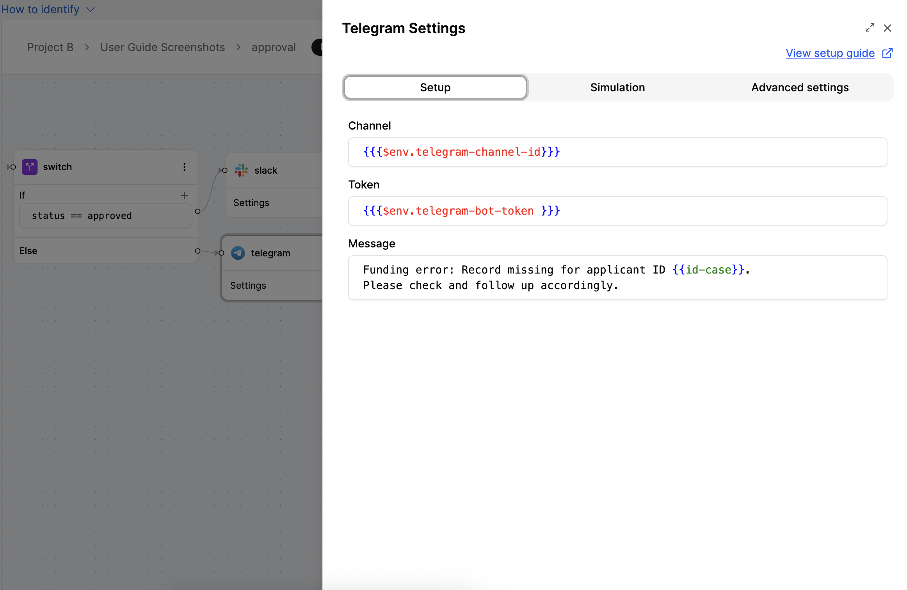
Task: Click the Telegram logo icon
Action: [x=238, y=253]
